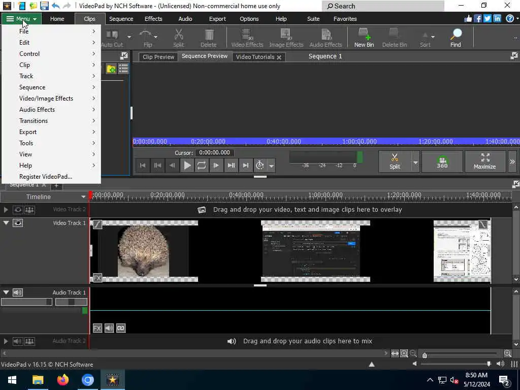Step one frame backward button
The height and width of the screenshot is (390, 520).
click(x=172, y=165)
